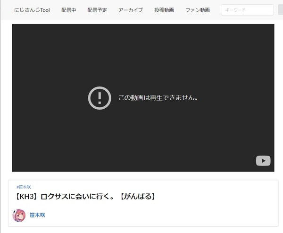Open the 配信中 menu item
This screenshot has height=233, width=283.
pos(69,10)
